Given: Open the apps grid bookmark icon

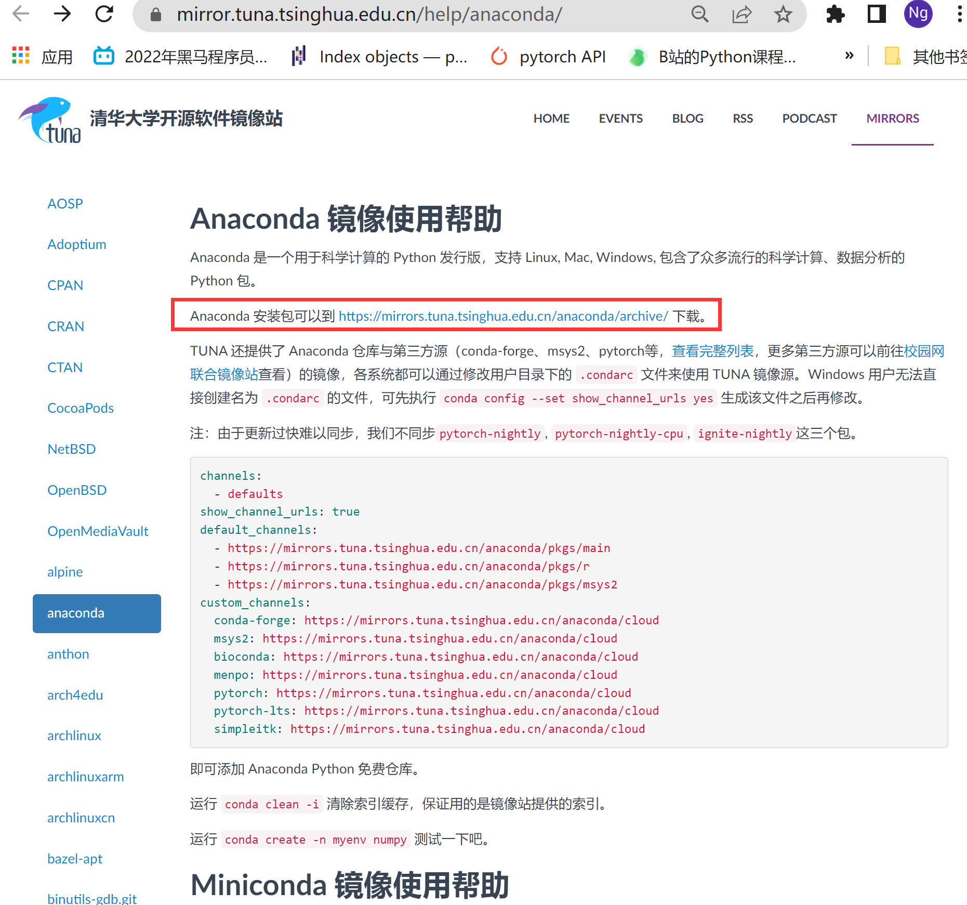Looking at the screenshot, I should pos(21,56).
